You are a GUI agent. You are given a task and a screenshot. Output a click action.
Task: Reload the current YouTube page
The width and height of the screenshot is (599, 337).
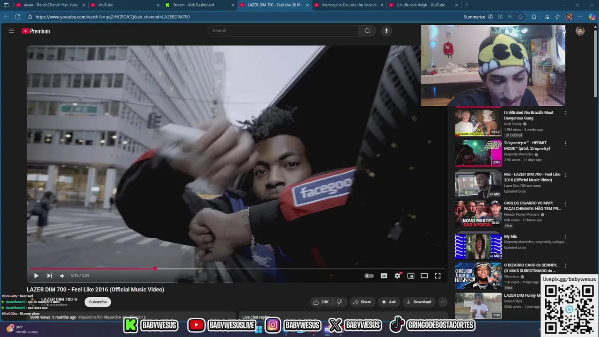17,17
